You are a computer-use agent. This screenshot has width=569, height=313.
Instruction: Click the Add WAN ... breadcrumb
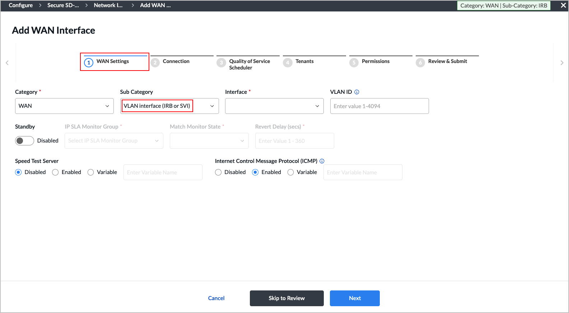[x=155, y=5]
